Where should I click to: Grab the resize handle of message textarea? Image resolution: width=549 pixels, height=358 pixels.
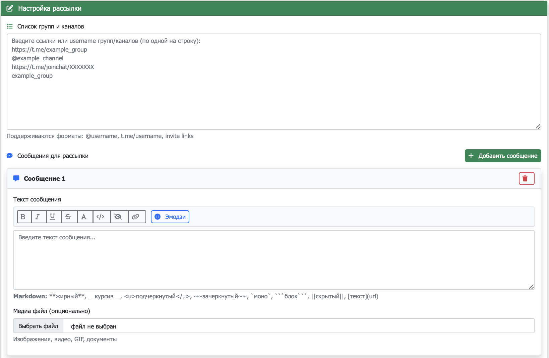pos(531,287)
